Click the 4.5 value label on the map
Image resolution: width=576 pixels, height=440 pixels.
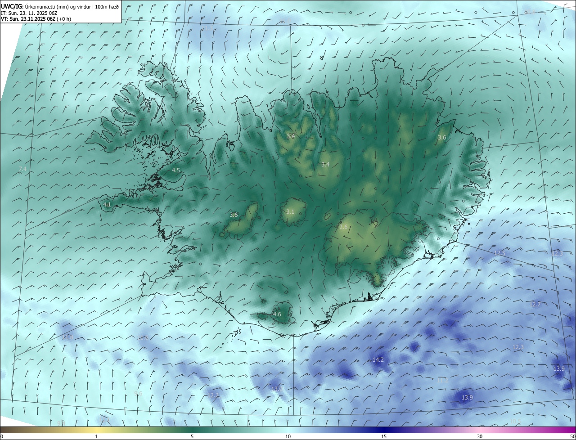tap(176, 171)
